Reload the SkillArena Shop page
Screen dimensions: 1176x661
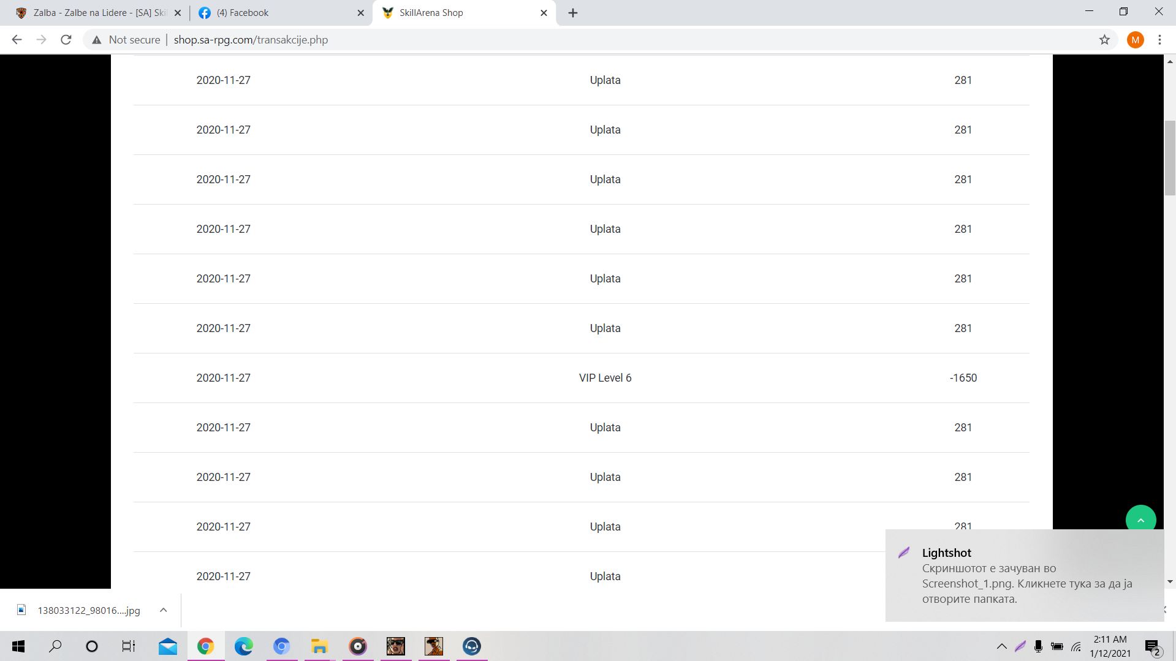pos(66,40)
